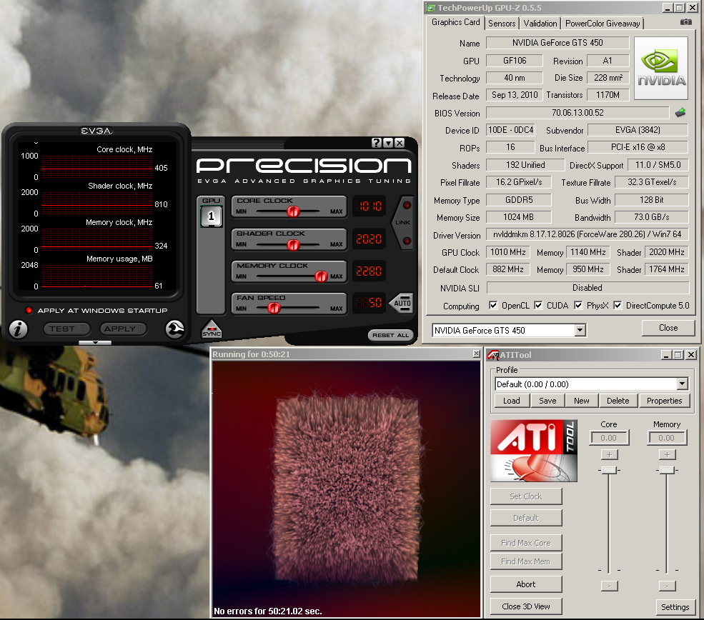The height and width of the screenshot is (620, 704).
Task: Click the Delete profile button
Action: tap(618, 401)
